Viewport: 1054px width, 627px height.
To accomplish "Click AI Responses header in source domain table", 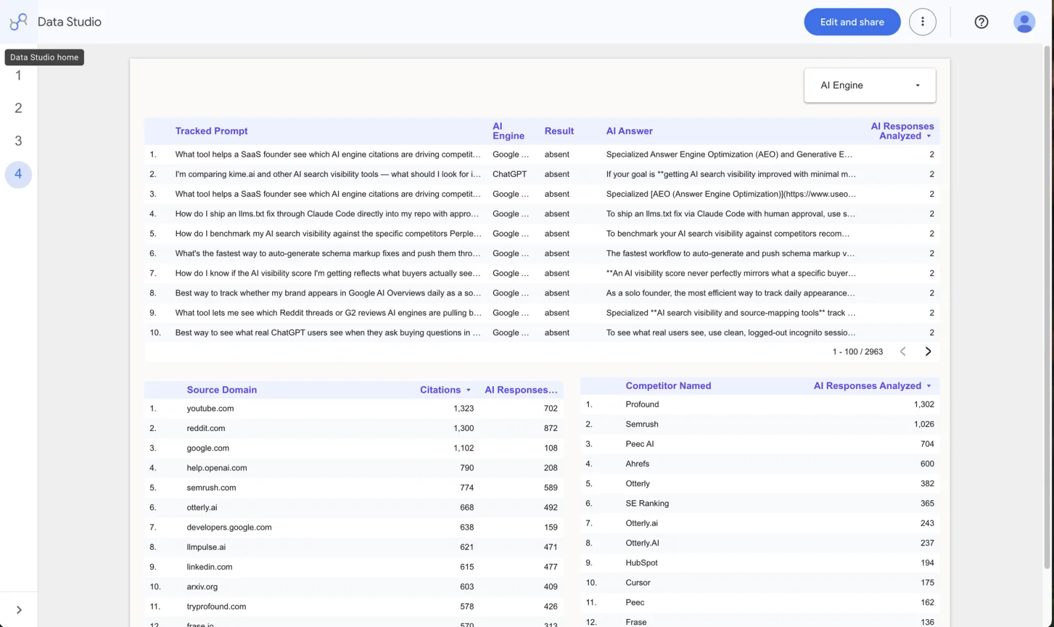I will click(x=521, y=389).
